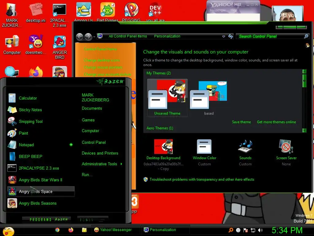This screenshot has height=236, width=314.
Task: Open the MARK ZUCKER... desktop folder icon
Action: pyautogui.click(x=12, y=15)
